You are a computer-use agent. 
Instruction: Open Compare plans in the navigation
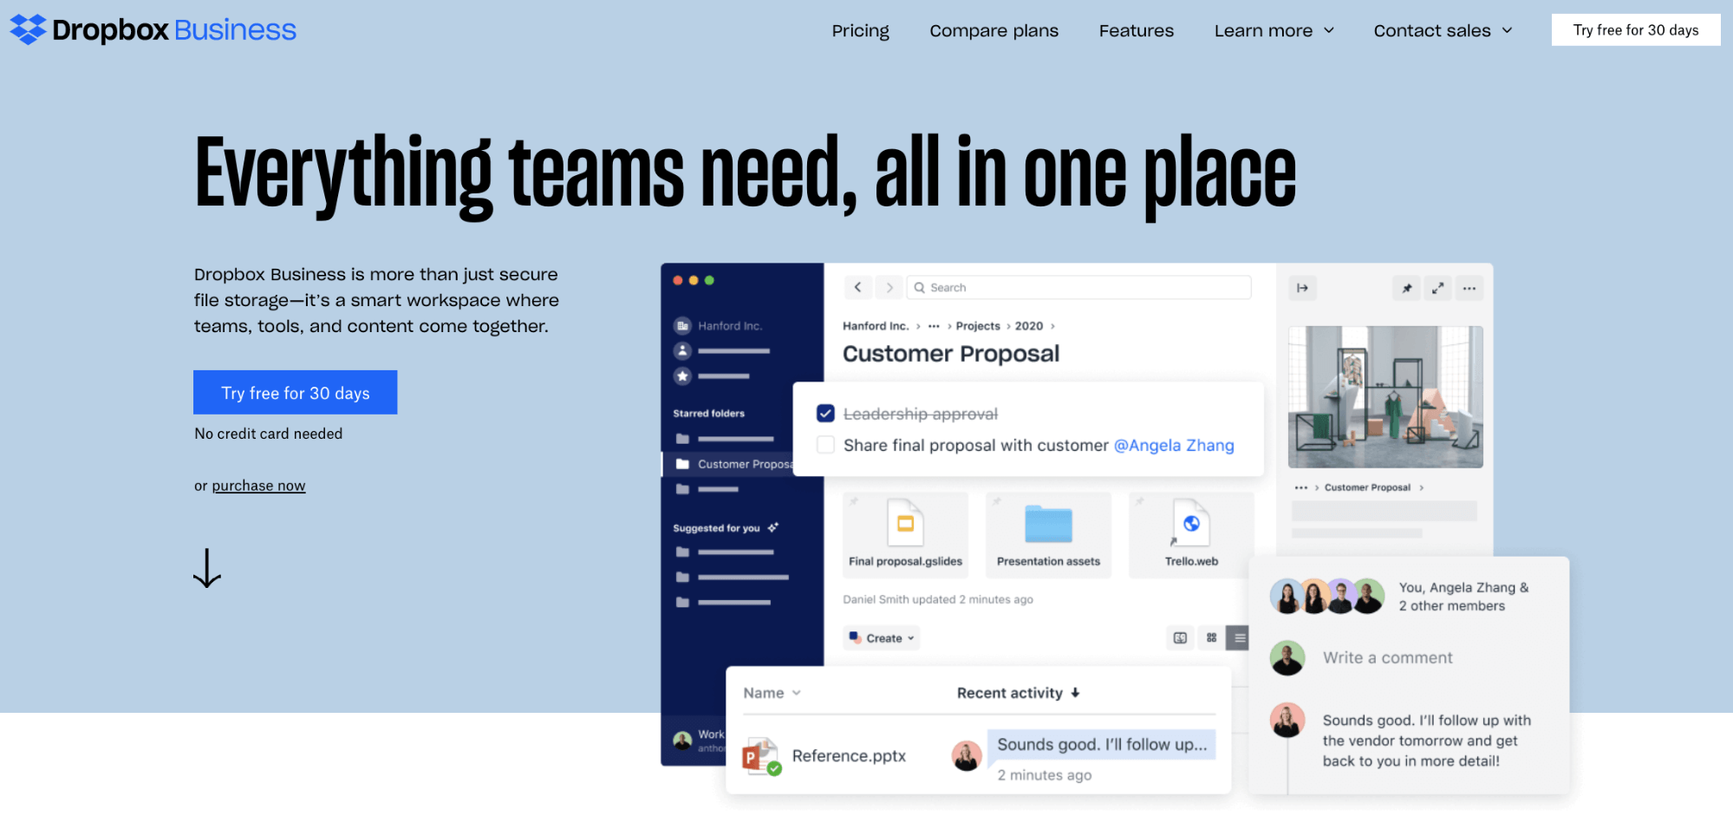click(994, 30)
